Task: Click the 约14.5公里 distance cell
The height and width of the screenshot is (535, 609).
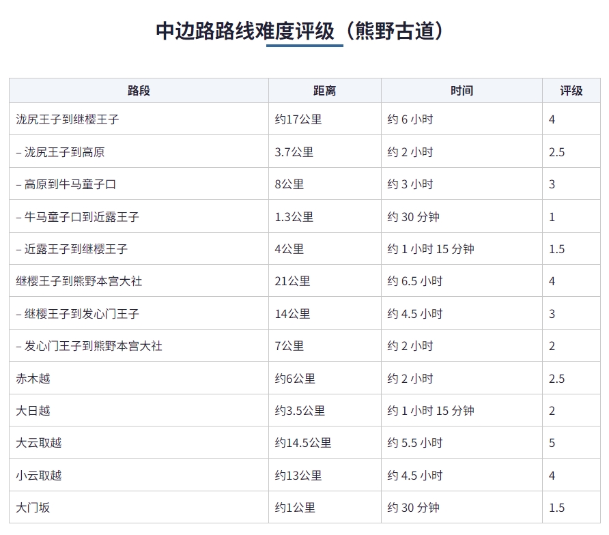Action: (325, 443)
